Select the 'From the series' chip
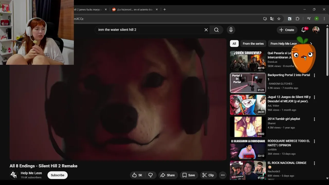Screen dimensions: 329x185 pos(253,44)
